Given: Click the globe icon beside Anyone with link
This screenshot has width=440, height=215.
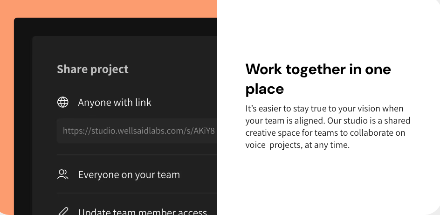Looking at the screenshot, I should click(x=63, y=102).
